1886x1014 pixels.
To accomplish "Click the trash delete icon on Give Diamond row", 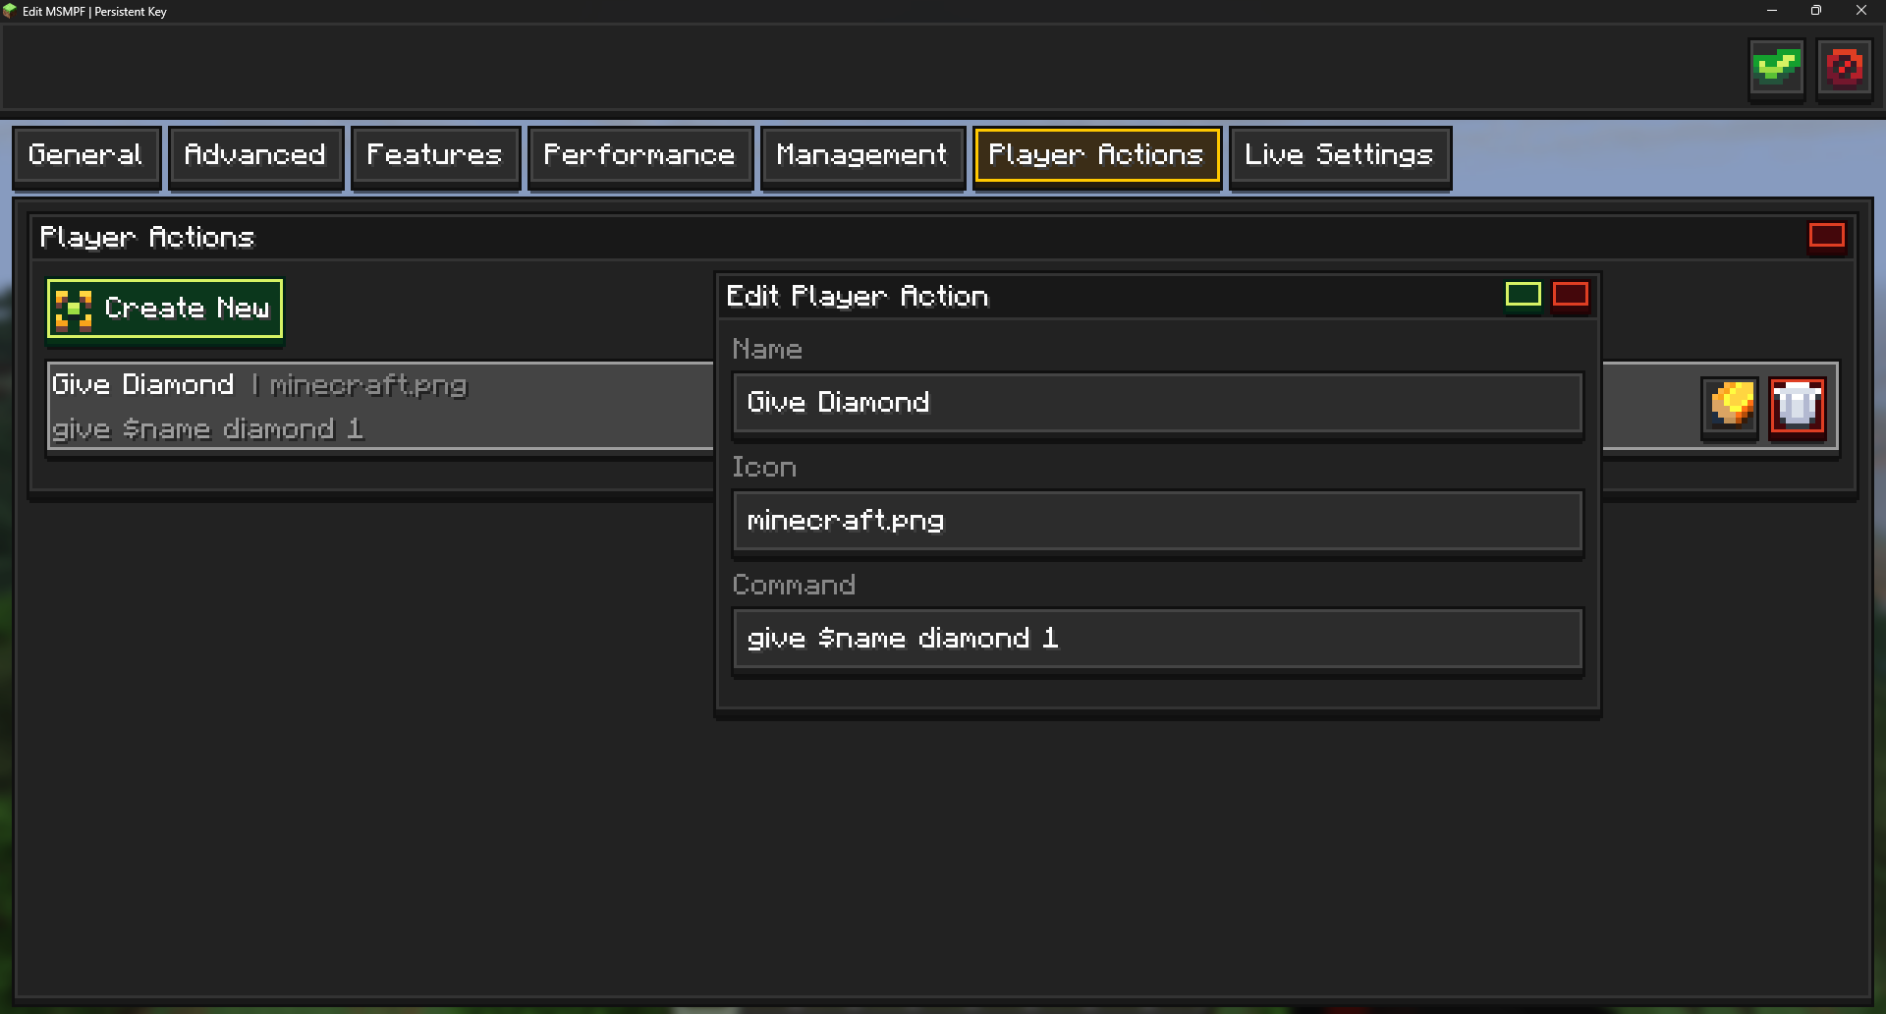I will 1797,405.
